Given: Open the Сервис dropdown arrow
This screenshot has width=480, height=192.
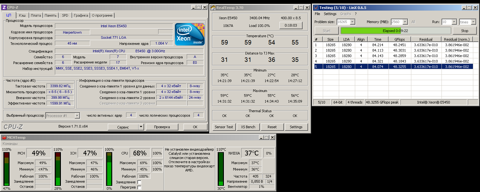Looking at the screenshot, I should [x=141, y=127].
